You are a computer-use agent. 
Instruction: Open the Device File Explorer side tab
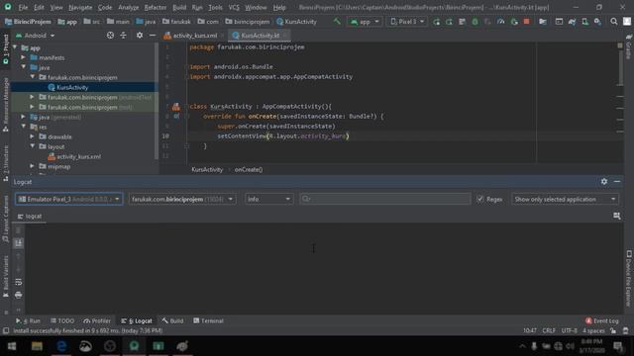629,279
